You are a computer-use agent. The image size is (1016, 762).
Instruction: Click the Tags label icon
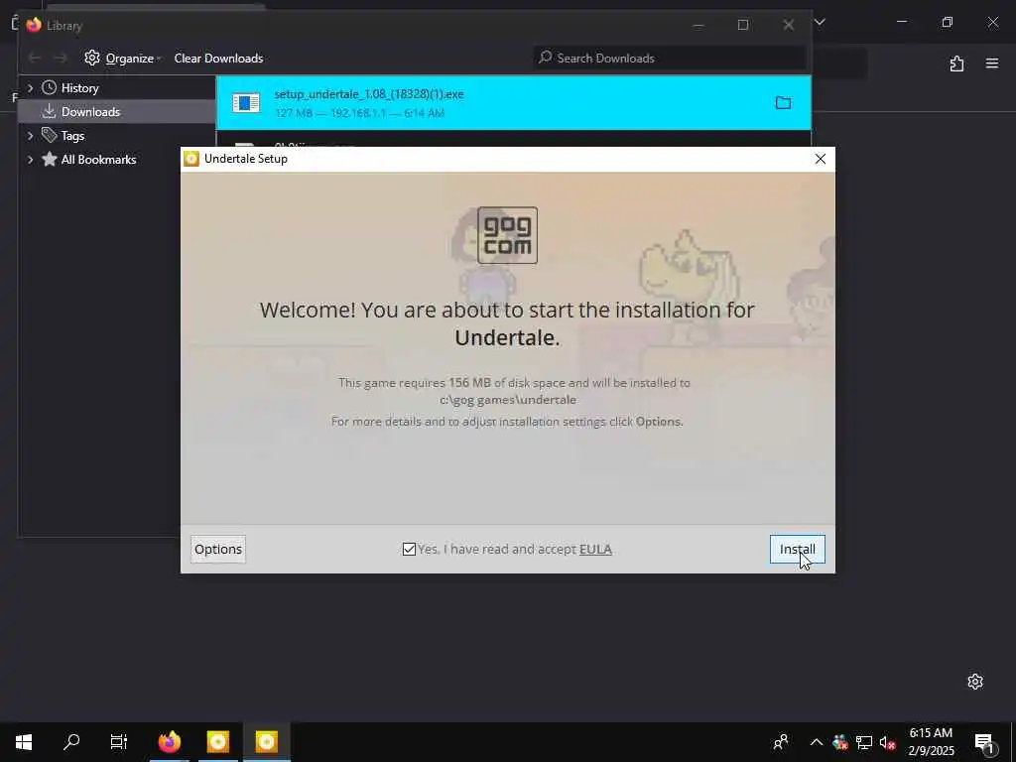click(x=50, y=135)
